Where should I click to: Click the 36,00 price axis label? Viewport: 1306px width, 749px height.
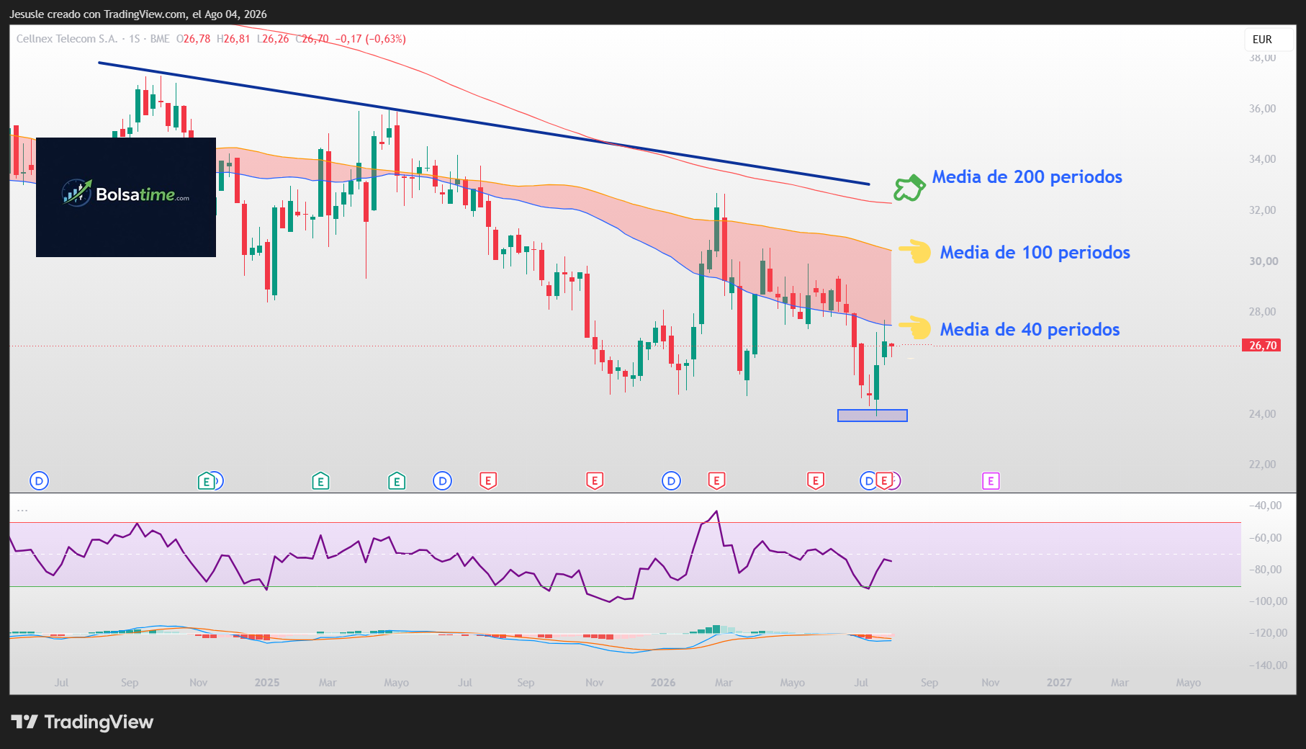pyautogui.click(x=1263, y=109)
